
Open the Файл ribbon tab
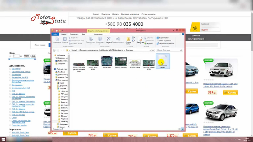pyautogui.click(x=55, y=34)
